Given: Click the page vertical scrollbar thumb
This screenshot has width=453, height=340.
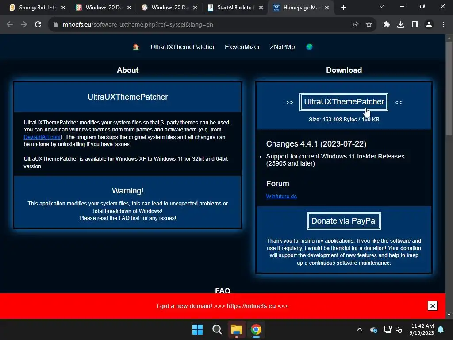Looking at the screenshot, I should click(x=449, y=88).
